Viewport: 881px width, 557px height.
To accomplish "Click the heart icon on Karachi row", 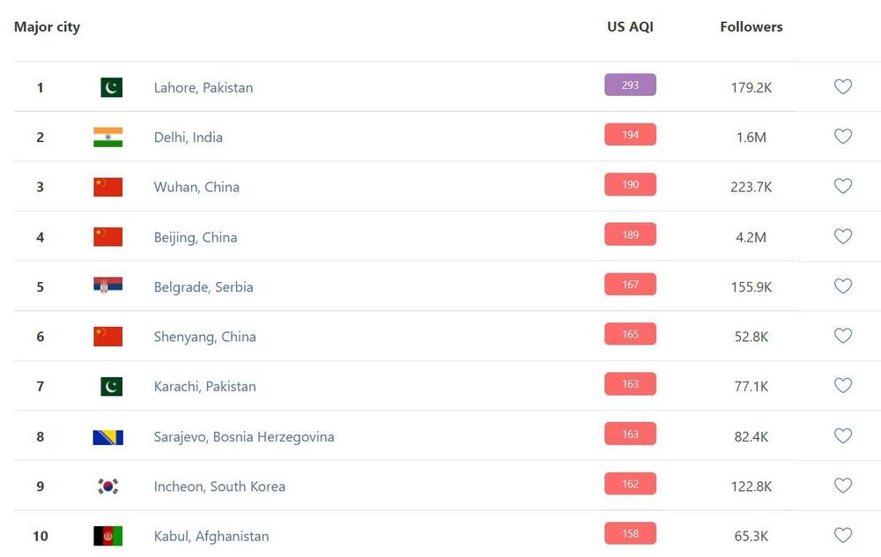I will click(x=843, y=385).
